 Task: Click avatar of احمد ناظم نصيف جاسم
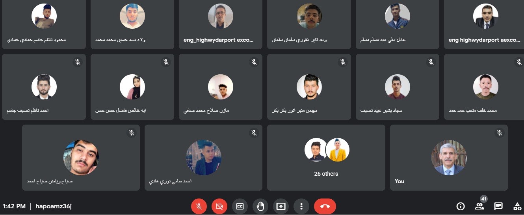click(44, 87)
